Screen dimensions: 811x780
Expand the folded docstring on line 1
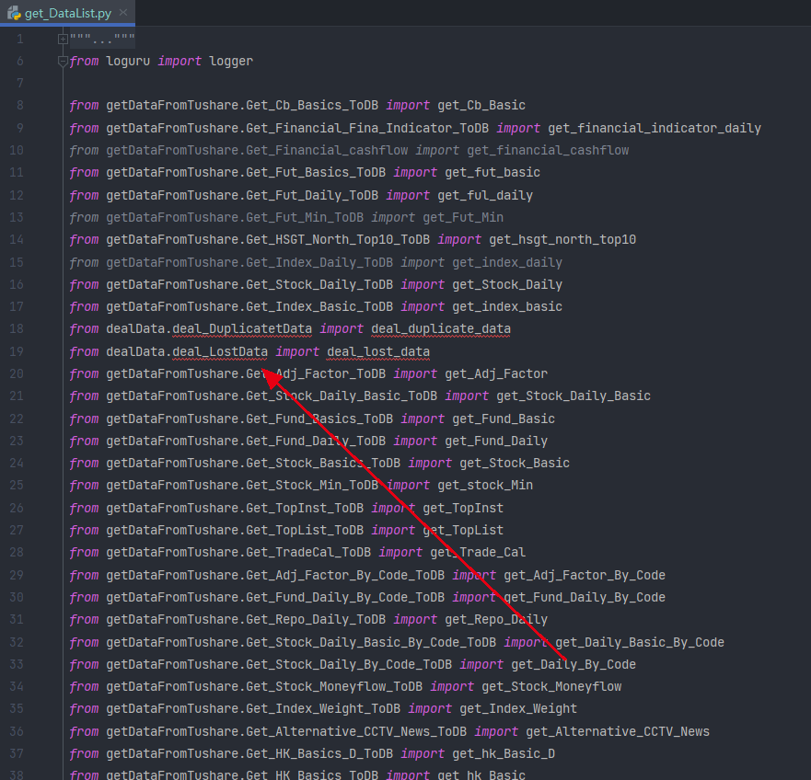pyautogui.click(x=63, y=39)
